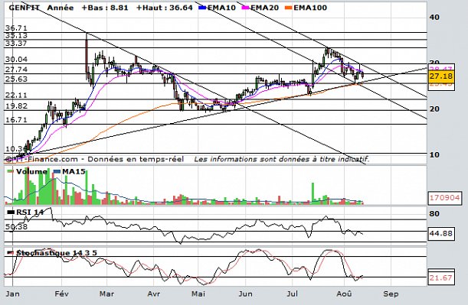Viewport: 468px width, 305px height.
Task: Click the RSI 14 legend marker
Action: pyautogui.click(x=11, y=212)
